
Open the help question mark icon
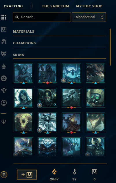[4, 175]
